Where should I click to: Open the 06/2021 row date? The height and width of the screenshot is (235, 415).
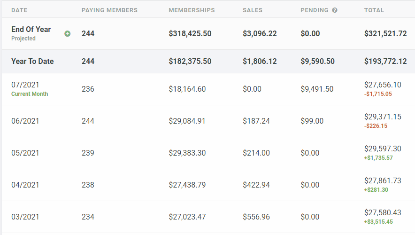[x=25, y=121]
